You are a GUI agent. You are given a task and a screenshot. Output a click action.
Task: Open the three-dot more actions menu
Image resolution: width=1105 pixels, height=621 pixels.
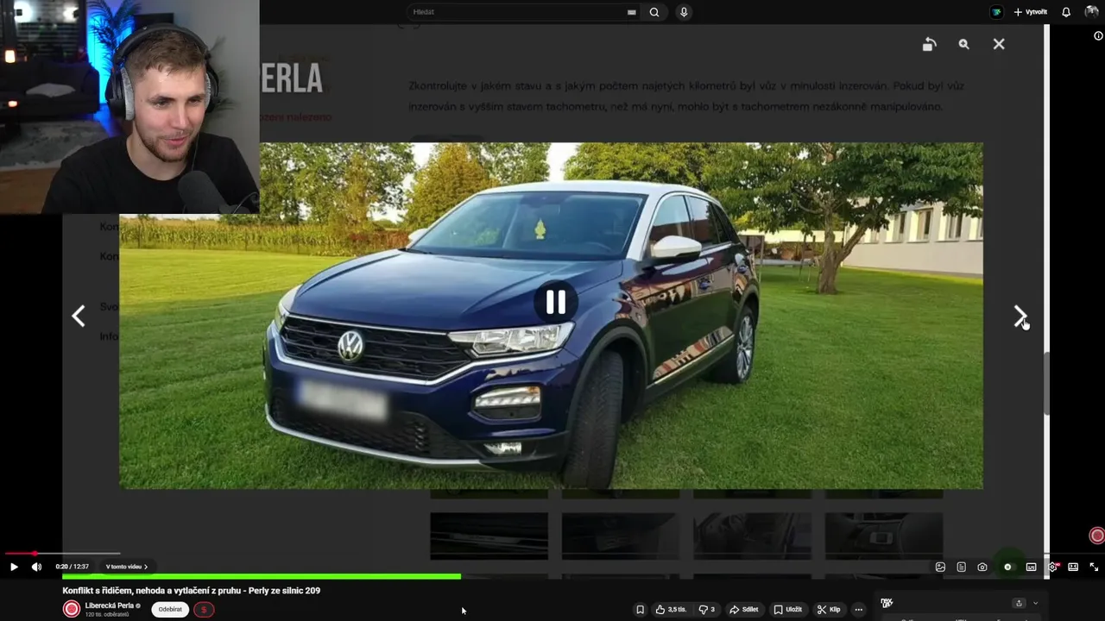pos(858,609)
